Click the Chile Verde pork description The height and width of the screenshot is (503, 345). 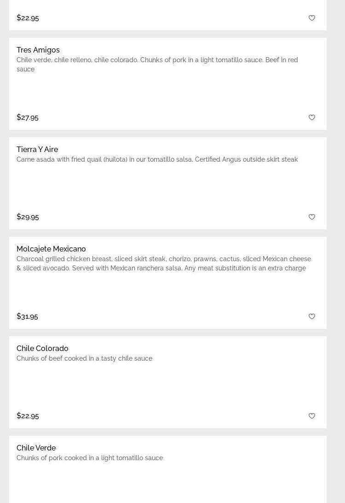tap(90, 458)
